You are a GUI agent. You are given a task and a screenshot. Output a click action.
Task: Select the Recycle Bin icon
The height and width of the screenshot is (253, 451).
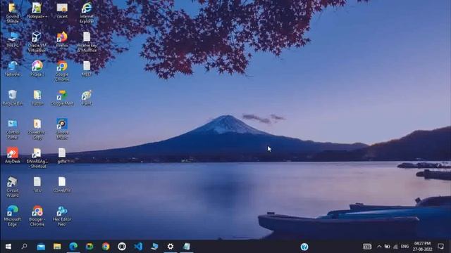click(13, 98)
